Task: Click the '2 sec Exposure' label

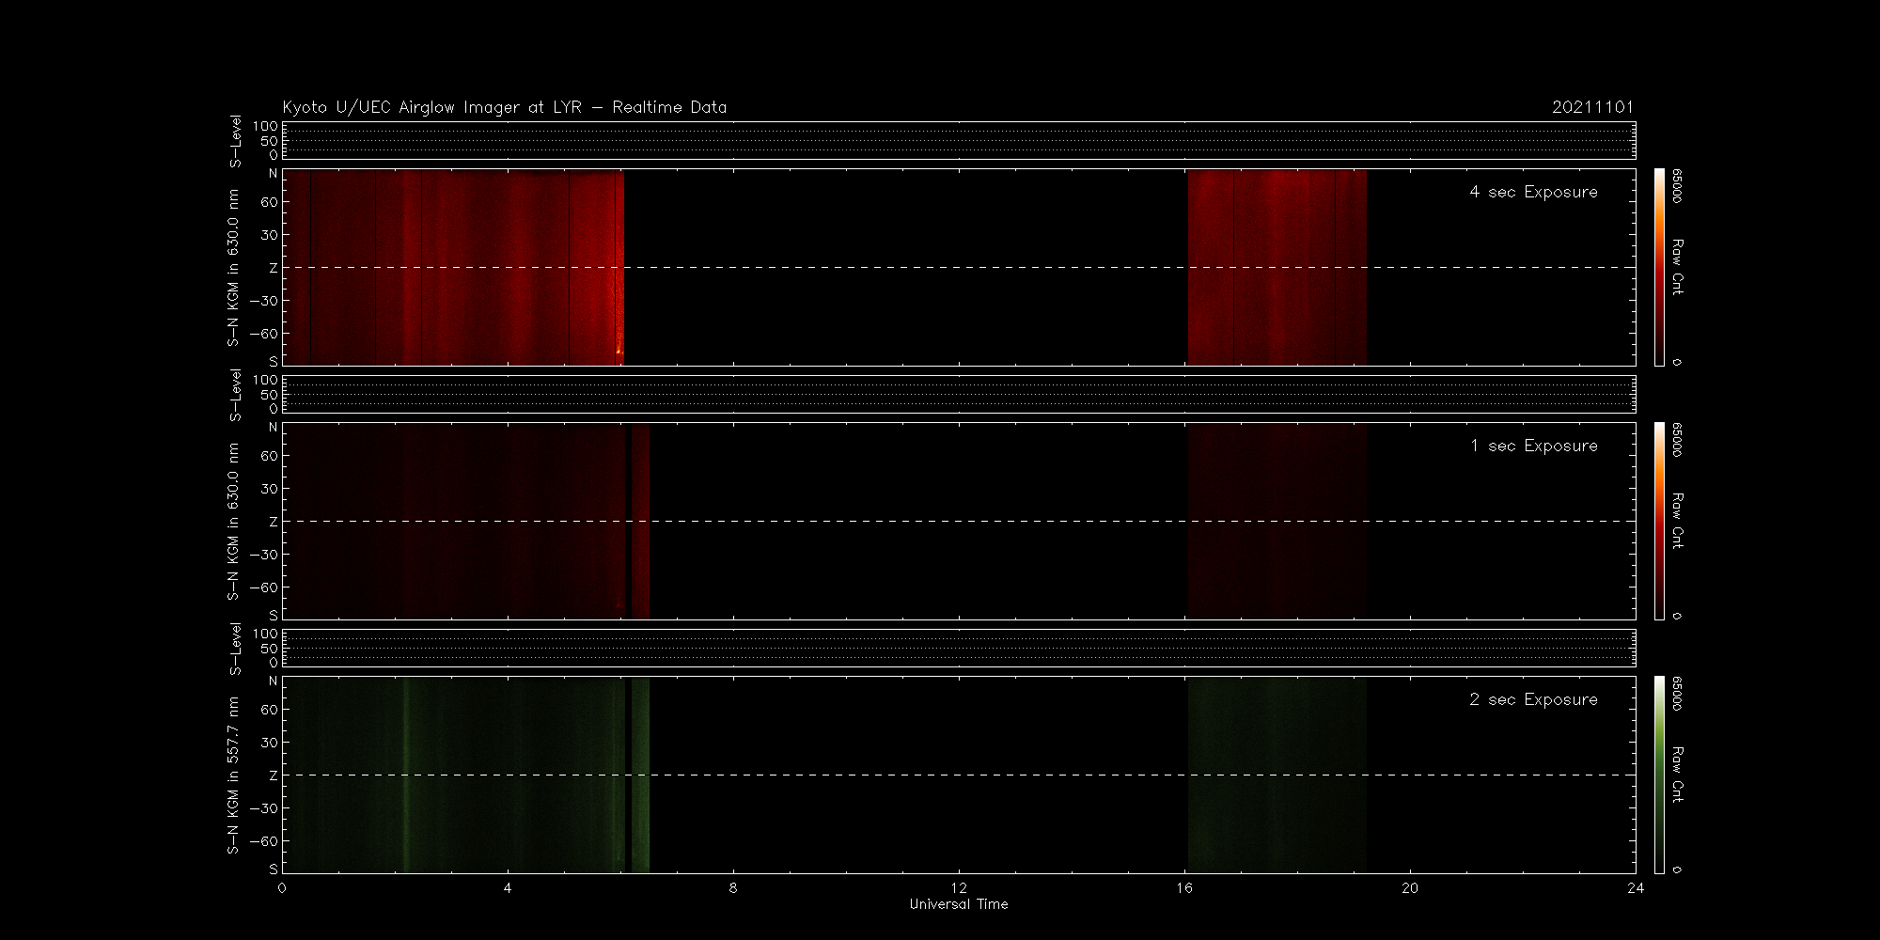Action: [1533, 699]
